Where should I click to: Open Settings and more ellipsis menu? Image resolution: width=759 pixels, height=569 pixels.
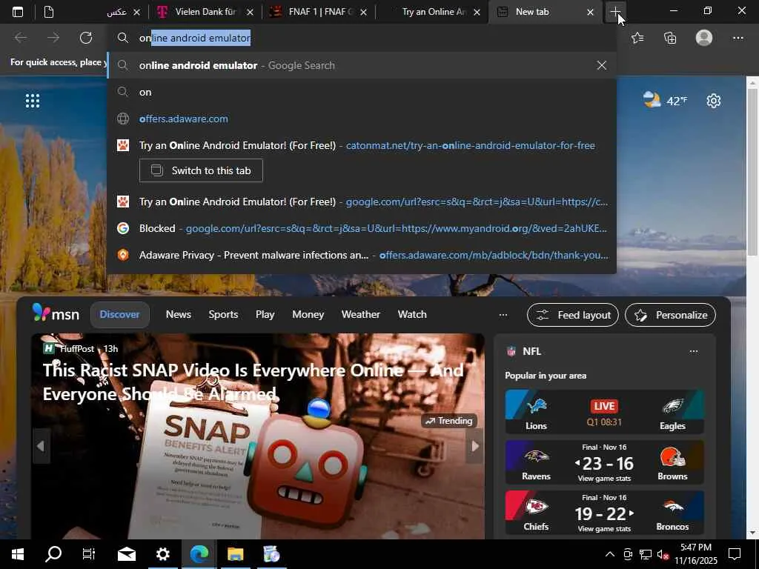tap(738, 38)
